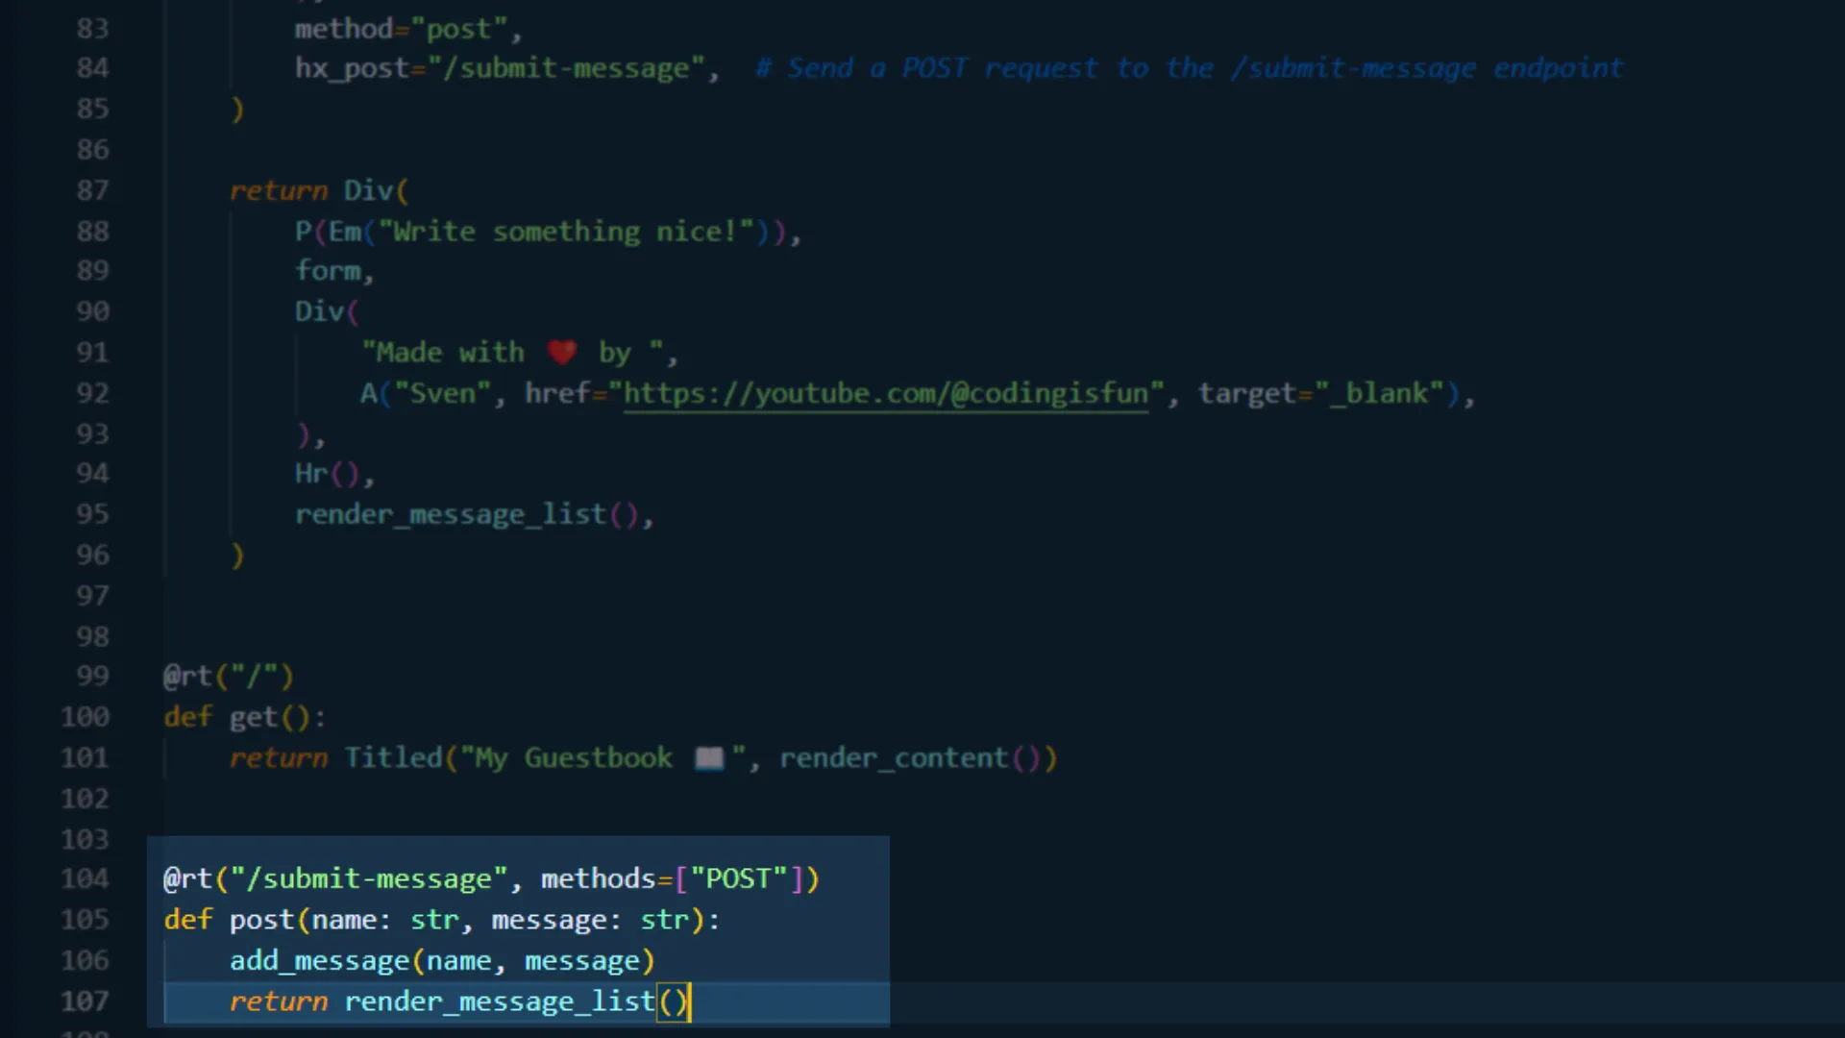Click the string "Sven" on line 92
1845x1038 pixels.
coord(443,393)
